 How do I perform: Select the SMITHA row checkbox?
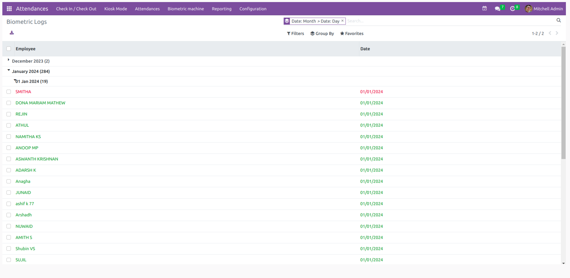(x=8, y=92)
